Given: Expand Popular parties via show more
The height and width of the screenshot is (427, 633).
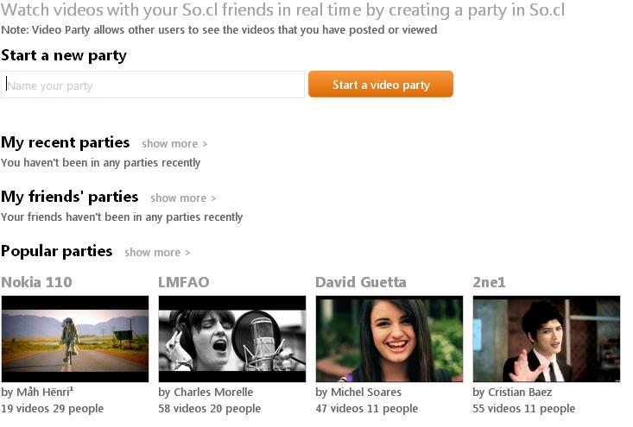Looking at the screenshot, I should pos(157,253).
